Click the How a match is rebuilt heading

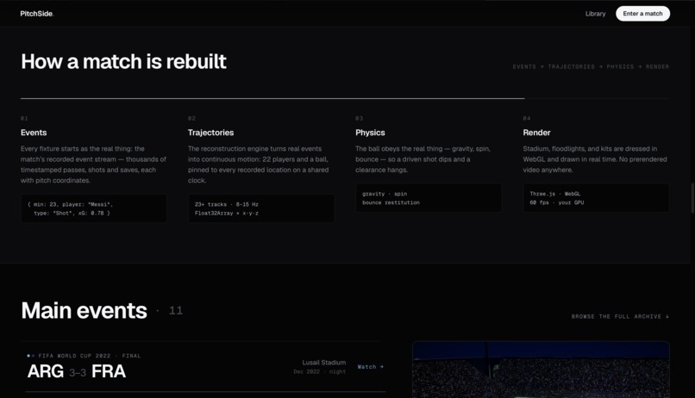coord(123,61)
